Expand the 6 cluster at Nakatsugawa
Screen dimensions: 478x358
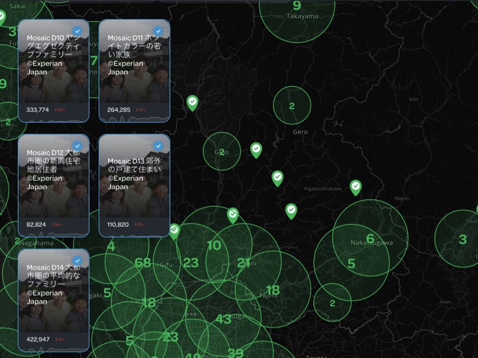point(370,239)
